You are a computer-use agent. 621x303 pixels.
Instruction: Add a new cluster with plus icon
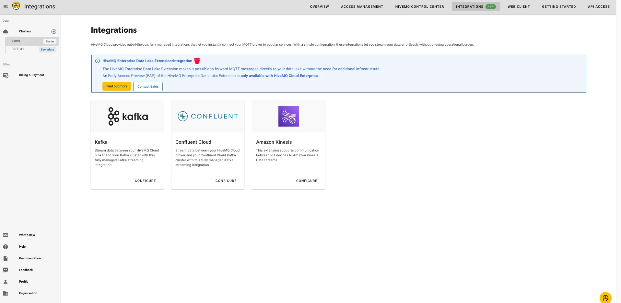coord(54,31)
